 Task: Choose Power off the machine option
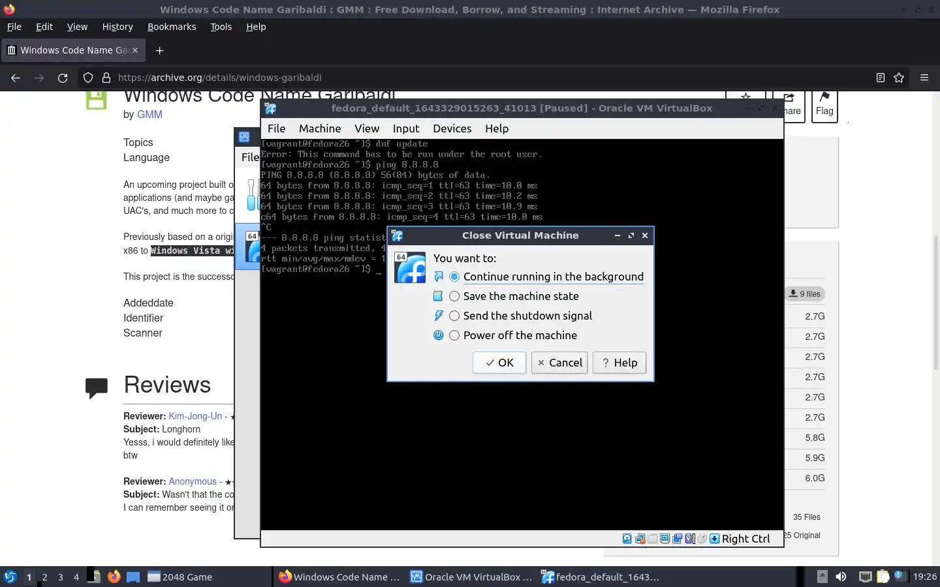pyautogui.click(x=513, y=335)
